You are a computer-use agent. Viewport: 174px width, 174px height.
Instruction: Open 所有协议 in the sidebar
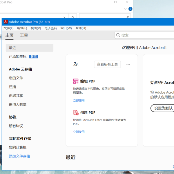16,126
